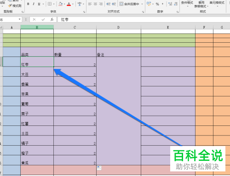This screenshot has width=230, height=176.
Task: Apply red font color
Action: pyautogui.click(x=69, y=4)
